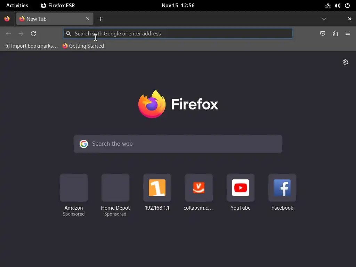The width and height of the screenshot is (356, 267).
Task: Click the magnifier icon in address bar
Action: [68, 34]
